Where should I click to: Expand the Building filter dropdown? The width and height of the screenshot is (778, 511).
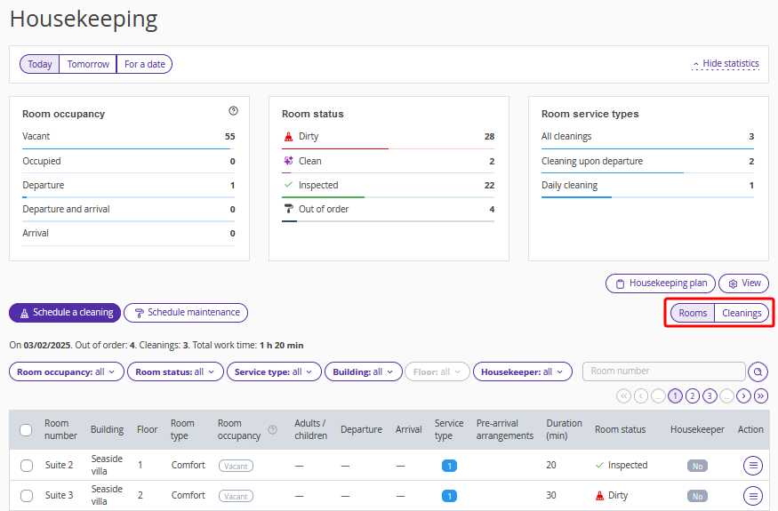click(362, 372)
